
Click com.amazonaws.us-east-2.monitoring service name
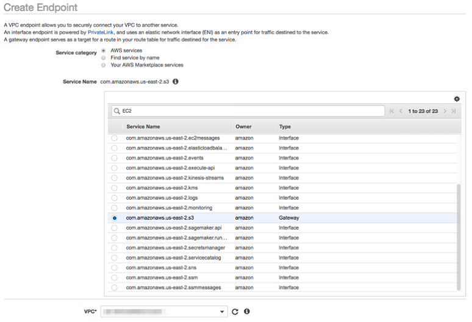[169, 208]
